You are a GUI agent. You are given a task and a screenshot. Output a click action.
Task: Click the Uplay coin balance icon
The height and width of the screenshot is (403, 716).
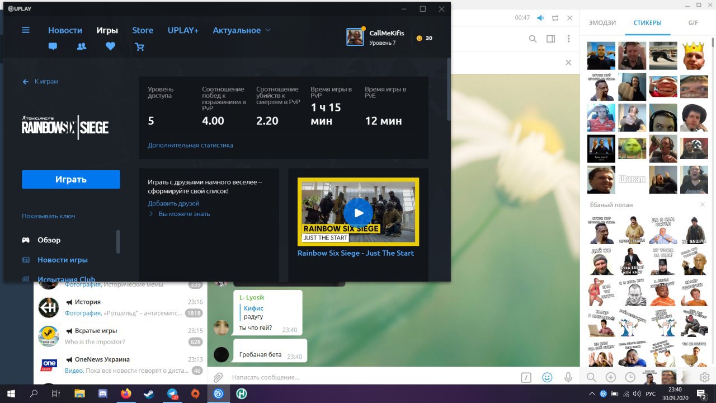tap(419, 38)
